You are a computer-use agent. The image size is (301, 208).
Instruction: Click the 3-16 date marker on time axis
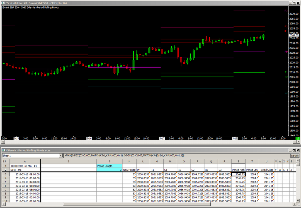89,138
